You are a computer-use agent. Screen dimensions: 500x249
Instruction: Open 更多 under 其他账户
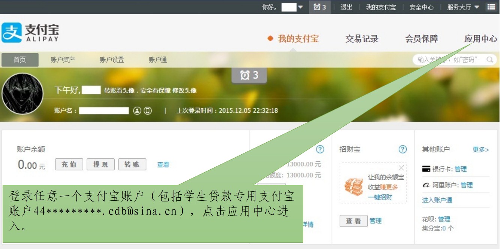tap(481, 150)
